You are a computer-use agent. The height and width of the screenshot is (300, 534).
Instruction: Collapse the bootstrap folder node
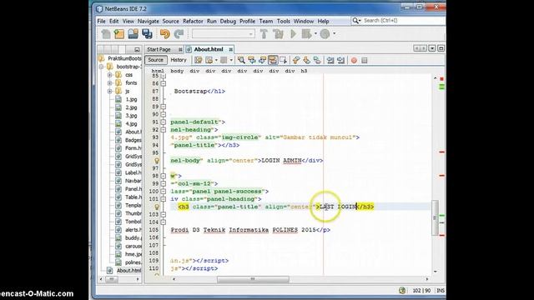coord(102,67)
